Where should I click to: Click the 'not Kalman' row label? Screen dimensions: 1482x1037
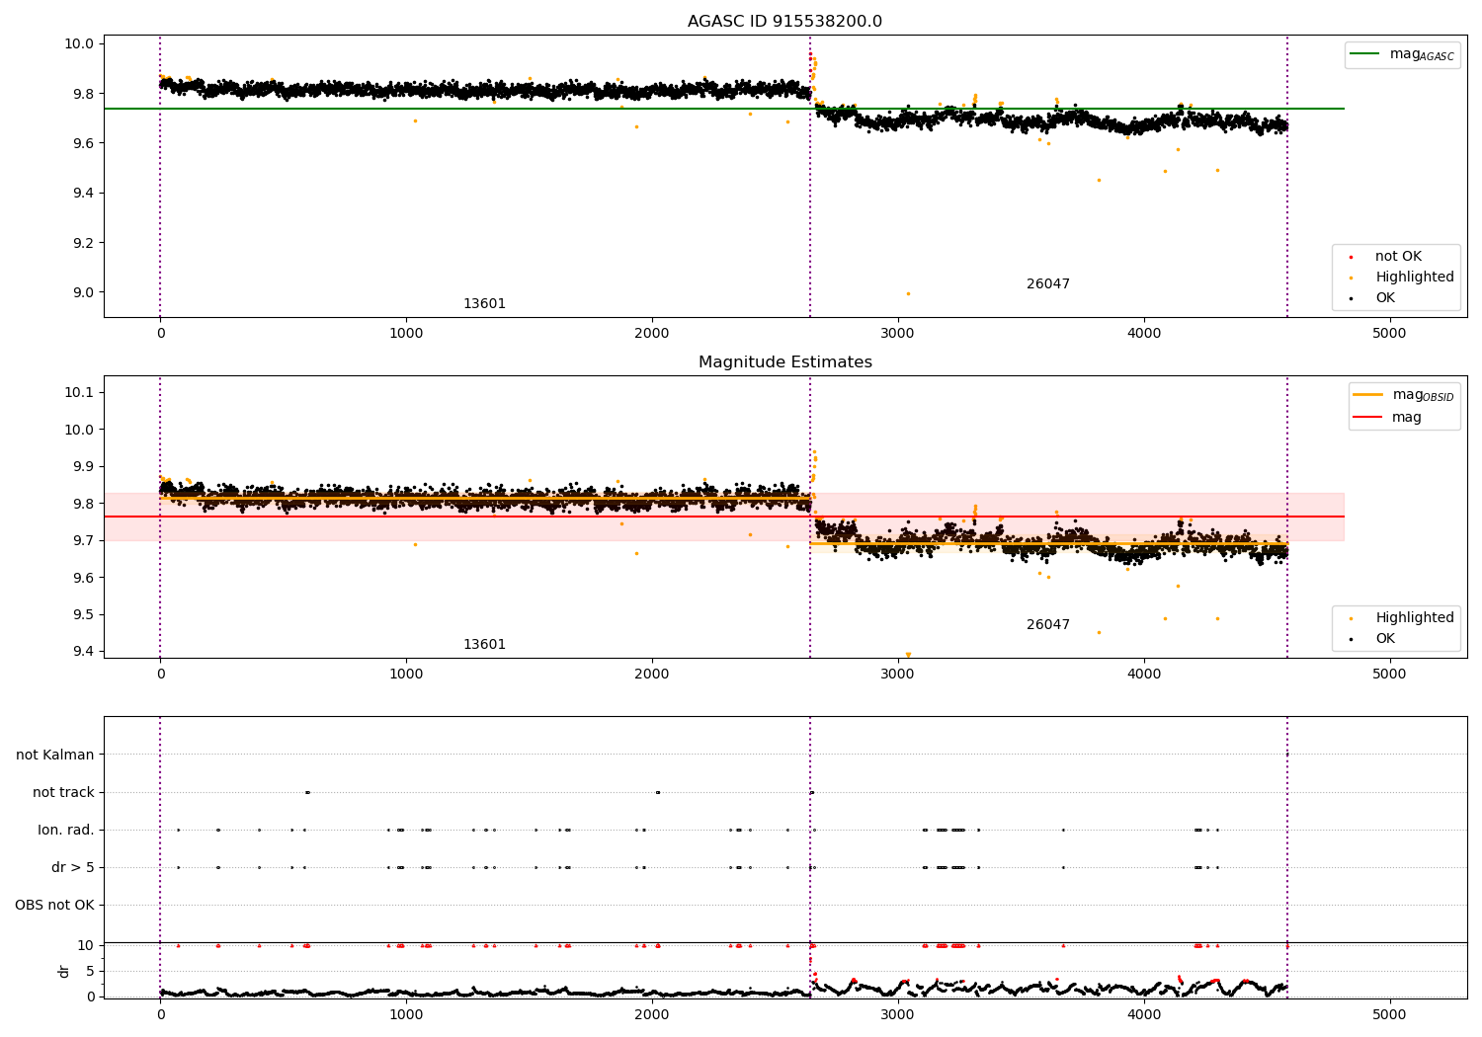click(55, 756)
